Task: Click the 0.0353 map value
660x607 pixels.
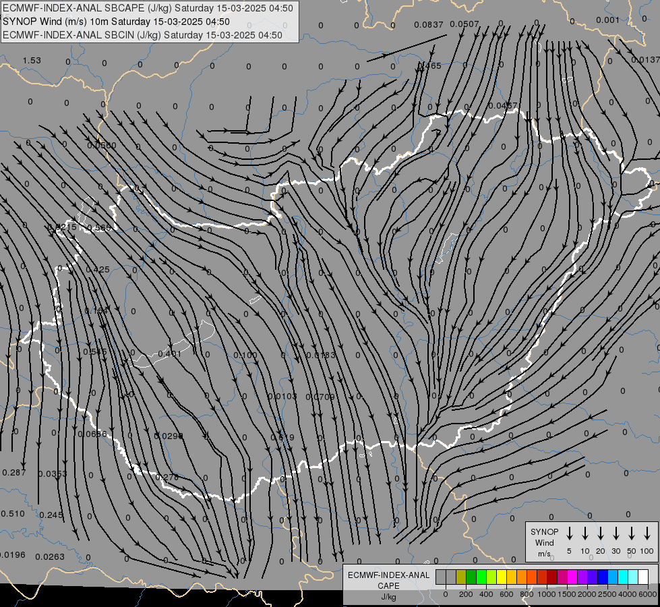Action: [x=52, y=474]
